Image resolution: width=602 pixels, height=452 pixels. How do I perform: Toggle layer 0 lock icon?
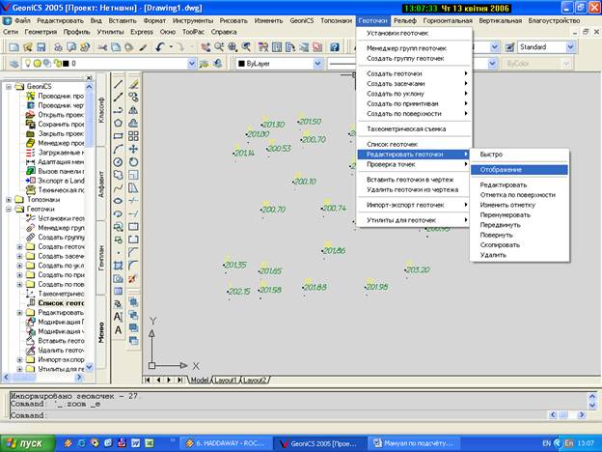tap(57, 64)
